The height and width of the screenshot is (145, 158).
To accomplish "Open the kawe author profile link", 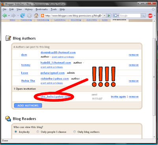I will [24, 73].
